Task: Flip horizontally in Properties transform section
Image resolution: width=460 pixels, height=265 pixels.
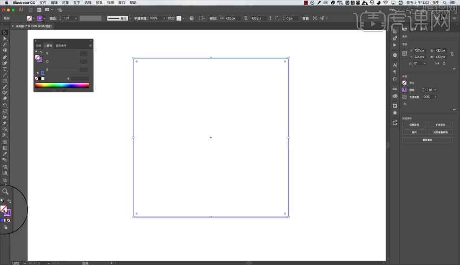Action: tap(437, 63)
